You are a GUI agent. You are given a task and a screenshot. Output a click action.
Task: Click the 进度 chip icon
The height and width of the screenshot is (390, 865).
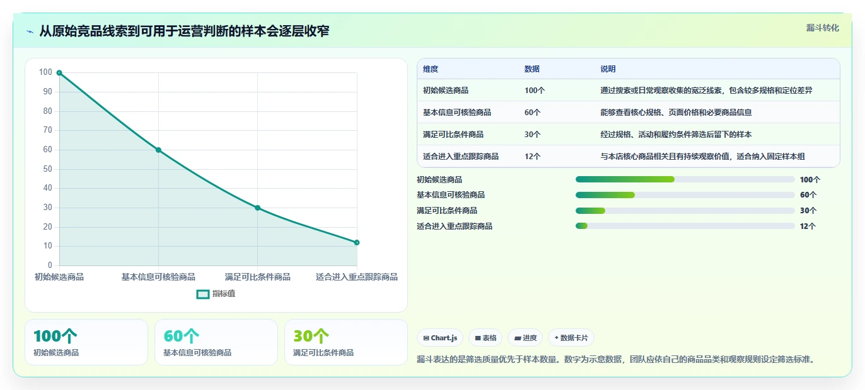tap(518, 338)
